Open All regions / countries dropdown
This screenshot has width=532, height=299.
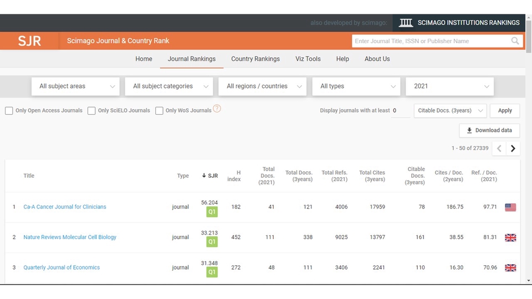pyautogui.click(x=263, y=86)
